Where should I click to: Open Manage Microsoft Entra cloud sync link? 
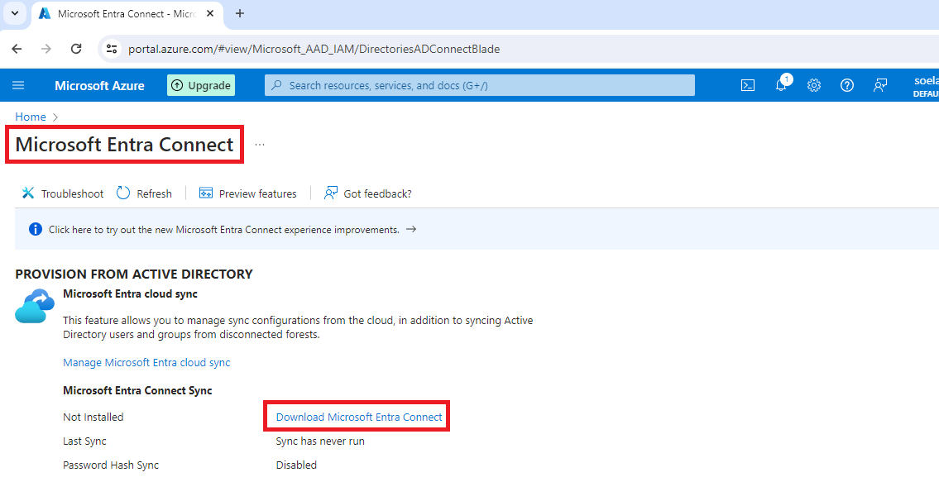pos(146,363)
